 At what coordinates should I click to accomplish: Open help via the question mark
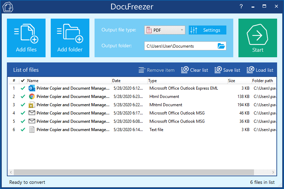coord(241,6)
